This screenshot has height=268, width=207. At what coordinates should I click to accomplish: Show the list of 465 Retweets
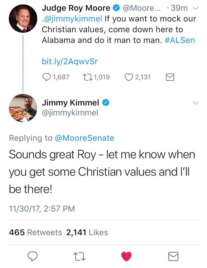[x=35, y=232]
